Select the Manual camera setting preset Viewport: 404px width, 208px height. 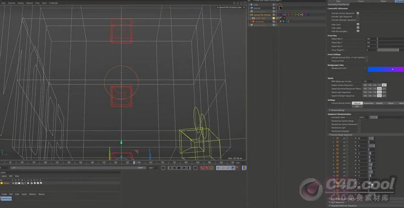(357, 103)
